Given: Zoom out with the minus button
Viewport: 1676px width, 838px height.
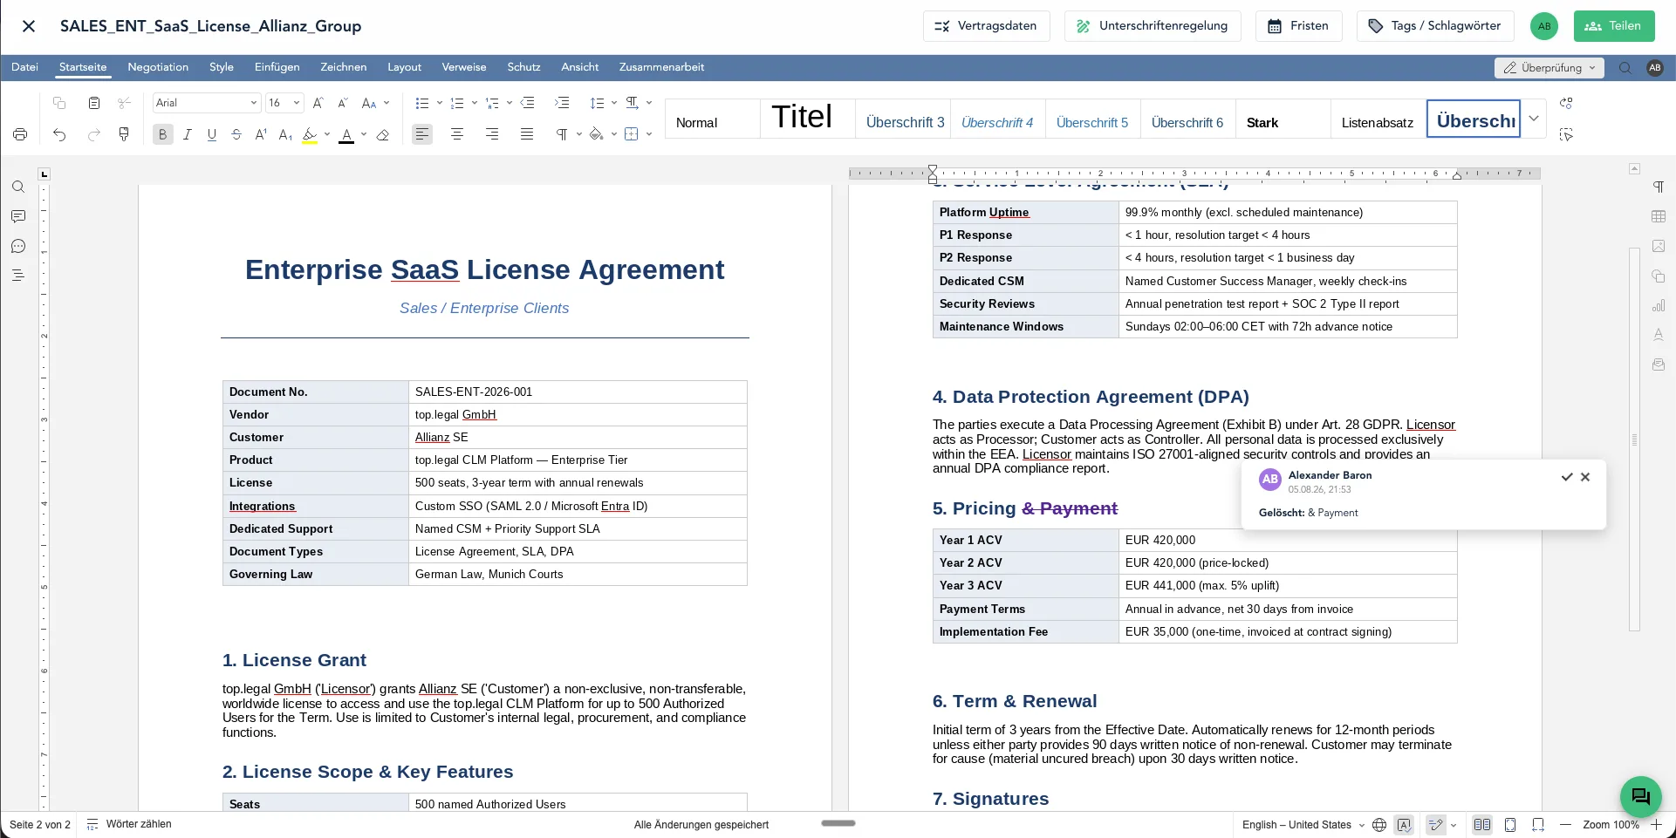Looking at the screenshot, I should point(1565,825).
